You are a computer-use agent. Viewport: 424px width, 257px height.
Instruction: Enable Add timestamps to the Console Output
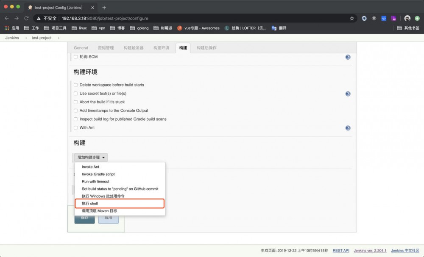pos(76,111)
